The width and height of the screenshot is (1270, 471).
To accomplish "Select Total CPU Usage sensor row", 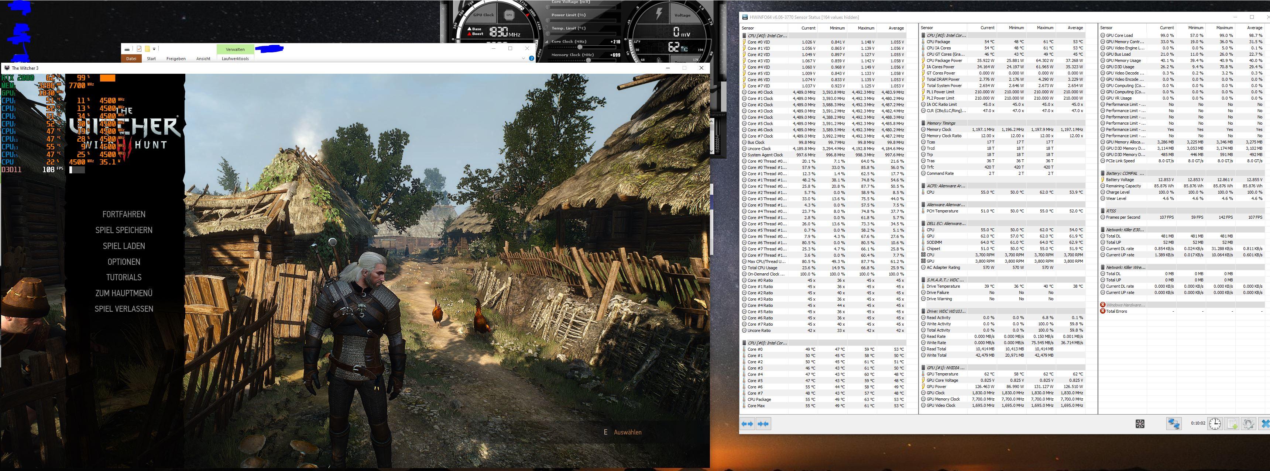I will pos(824,267).
